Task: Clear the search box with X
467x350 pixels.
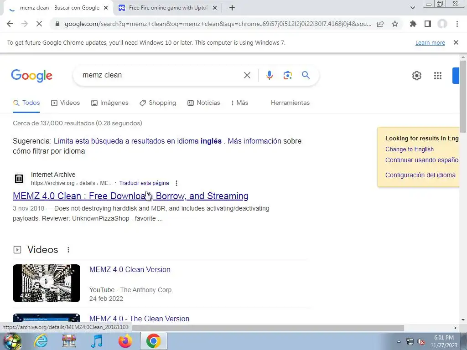Action: 247,75
